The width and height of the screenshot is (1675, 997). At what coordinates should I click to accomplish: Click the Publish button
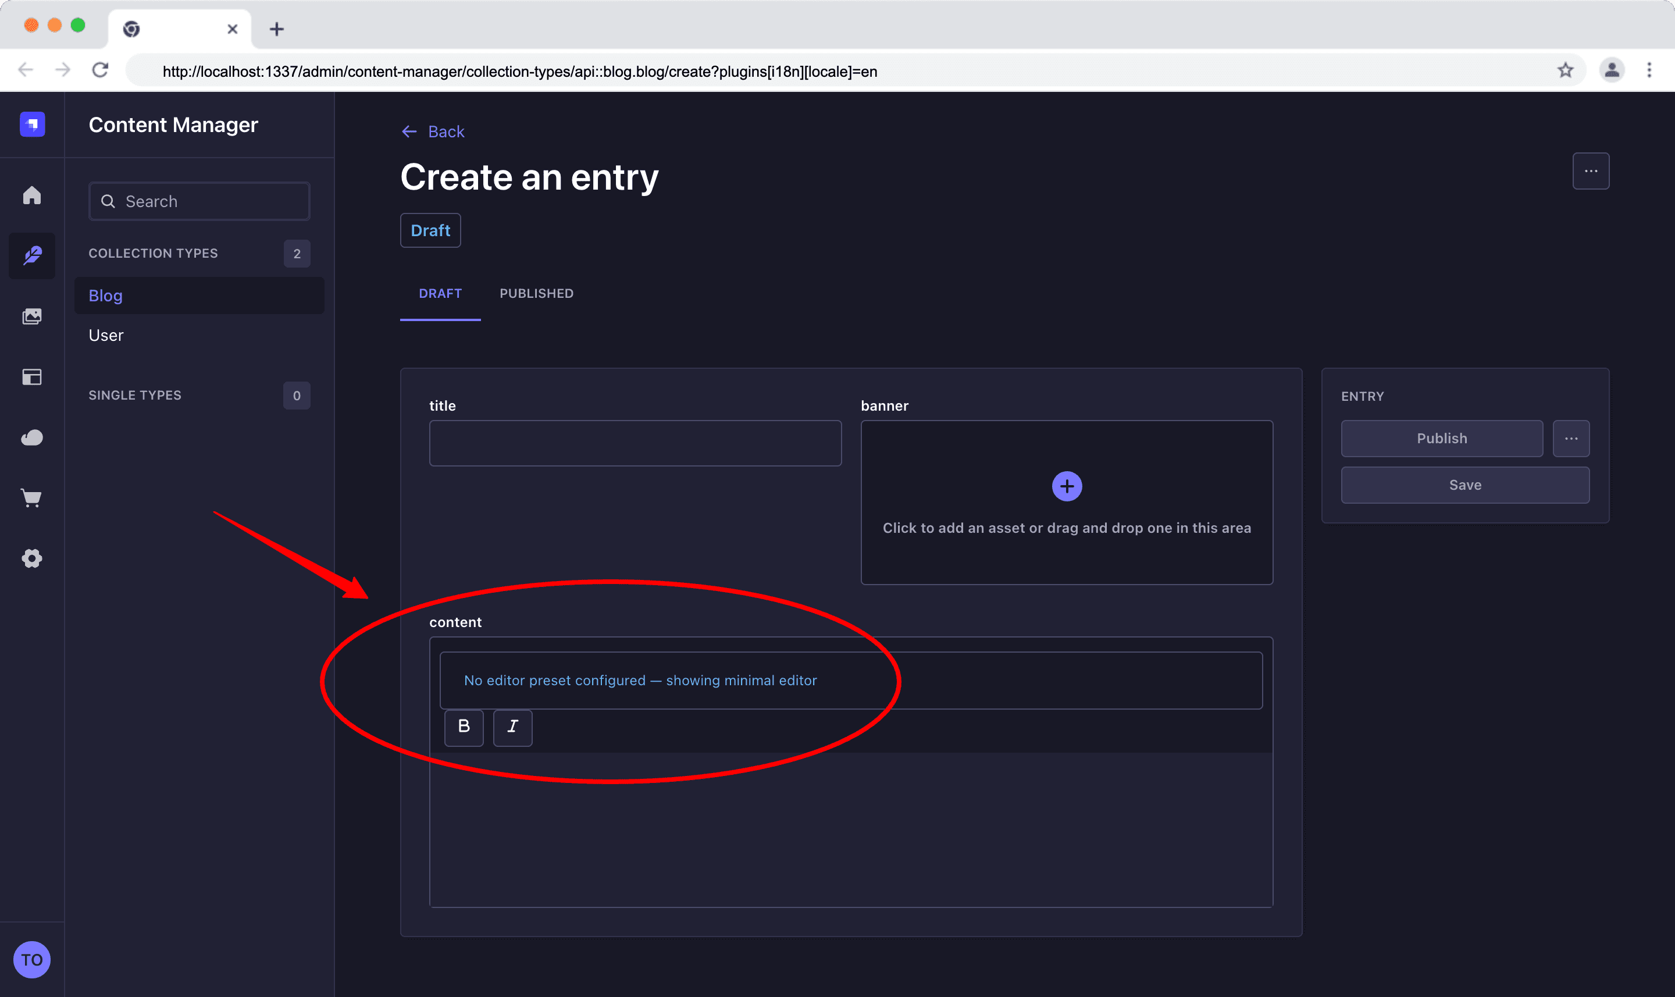pyautogui.click(x=1442, y=439)
